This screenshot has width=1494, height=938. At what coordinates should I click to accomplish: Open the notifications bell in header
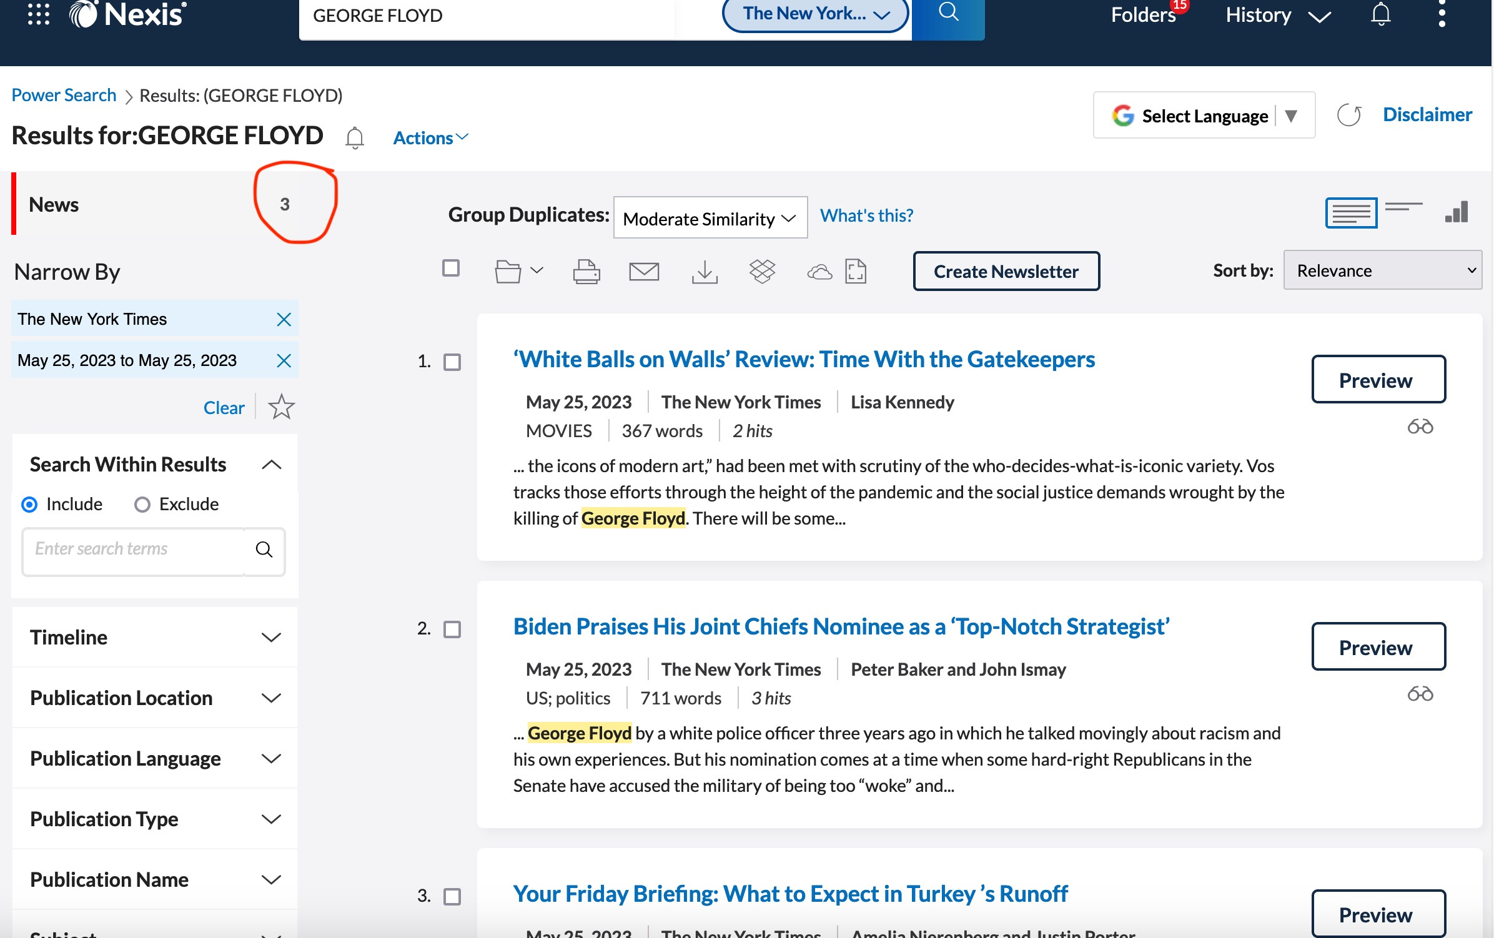[1380, 14]
